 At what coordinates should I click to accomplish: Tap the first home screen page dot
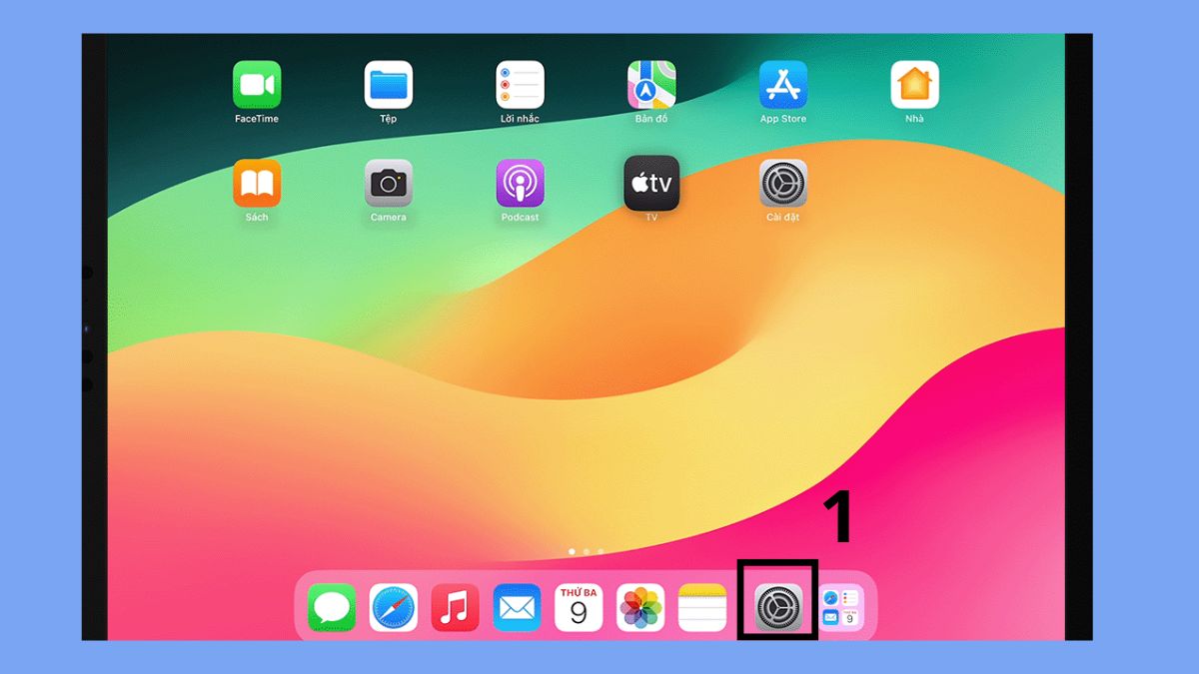point(572,550)
